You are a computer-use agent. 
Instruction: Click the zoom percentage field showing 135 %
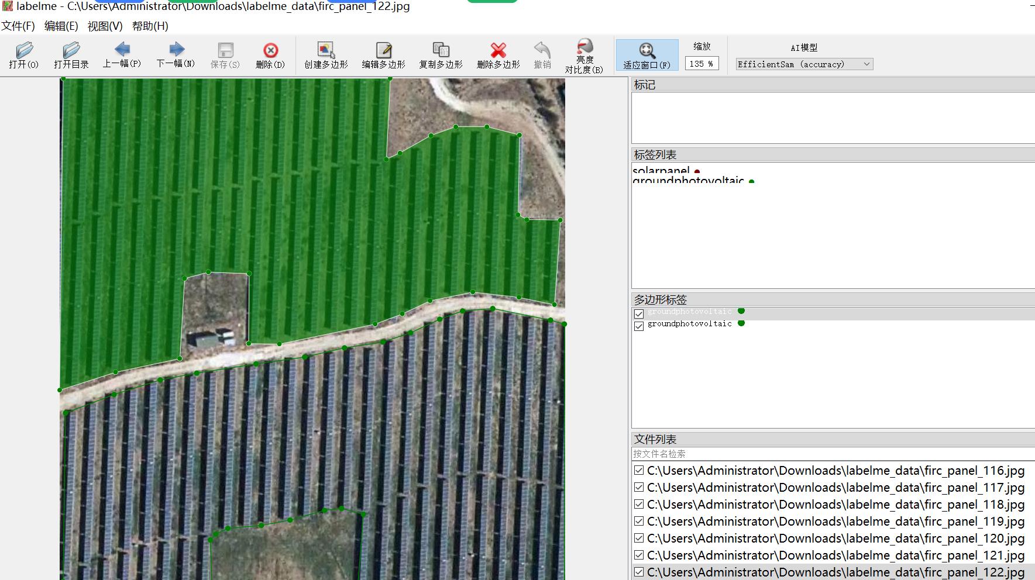(702, 64)
